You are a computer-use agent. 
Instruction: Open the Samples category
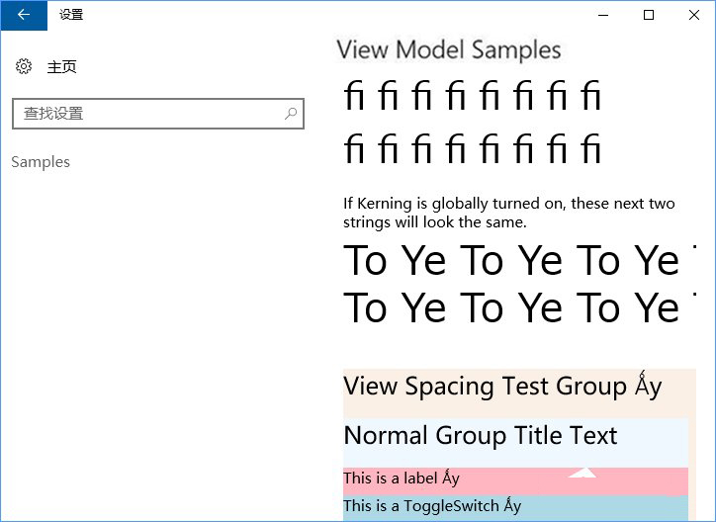(x=41, y=162)
